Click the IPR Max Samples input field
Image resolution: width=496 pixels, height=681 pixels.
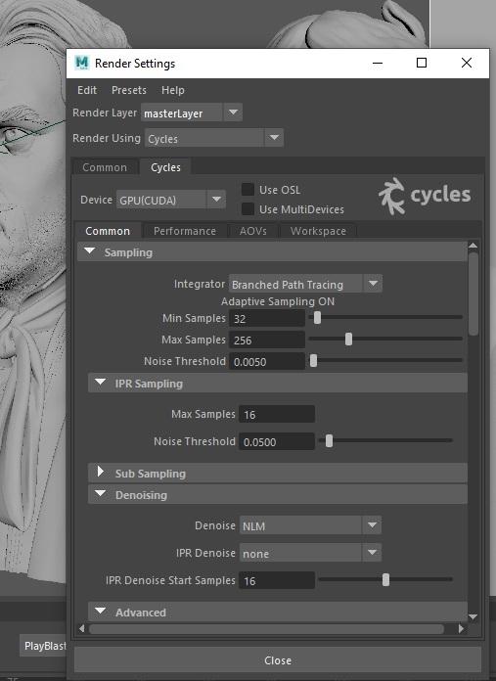[277, 414]
